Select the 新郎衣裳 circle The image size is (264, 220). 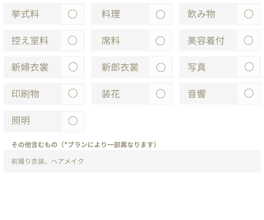(x=161, y=67)
